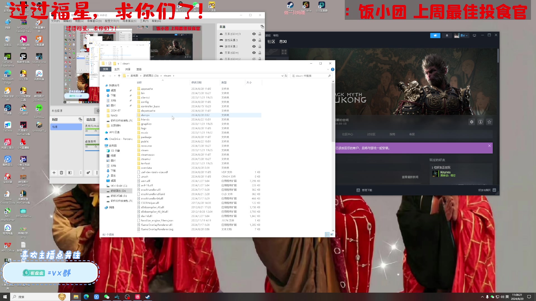Lock the 文本 (GDI+) source
Screen dimensions: 536x301
260,53
